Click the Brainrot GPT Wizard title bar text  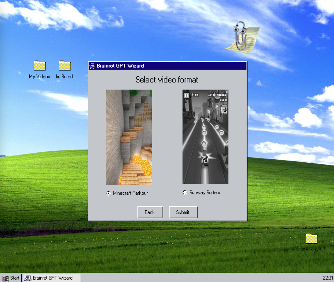(120, 66)
